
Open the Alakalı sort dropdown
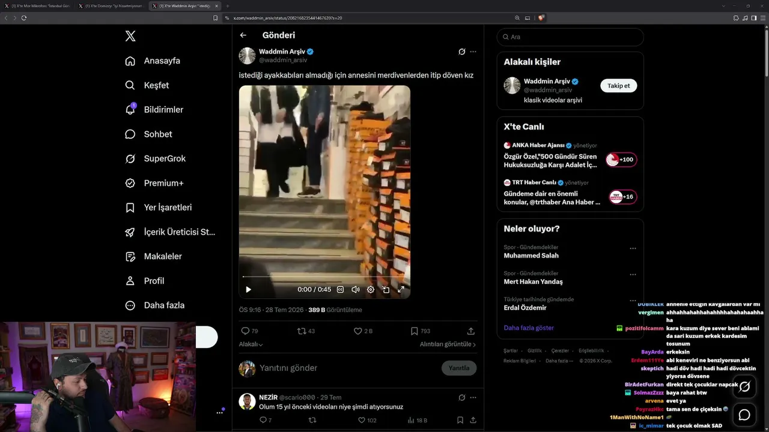[x=251, y=344]
